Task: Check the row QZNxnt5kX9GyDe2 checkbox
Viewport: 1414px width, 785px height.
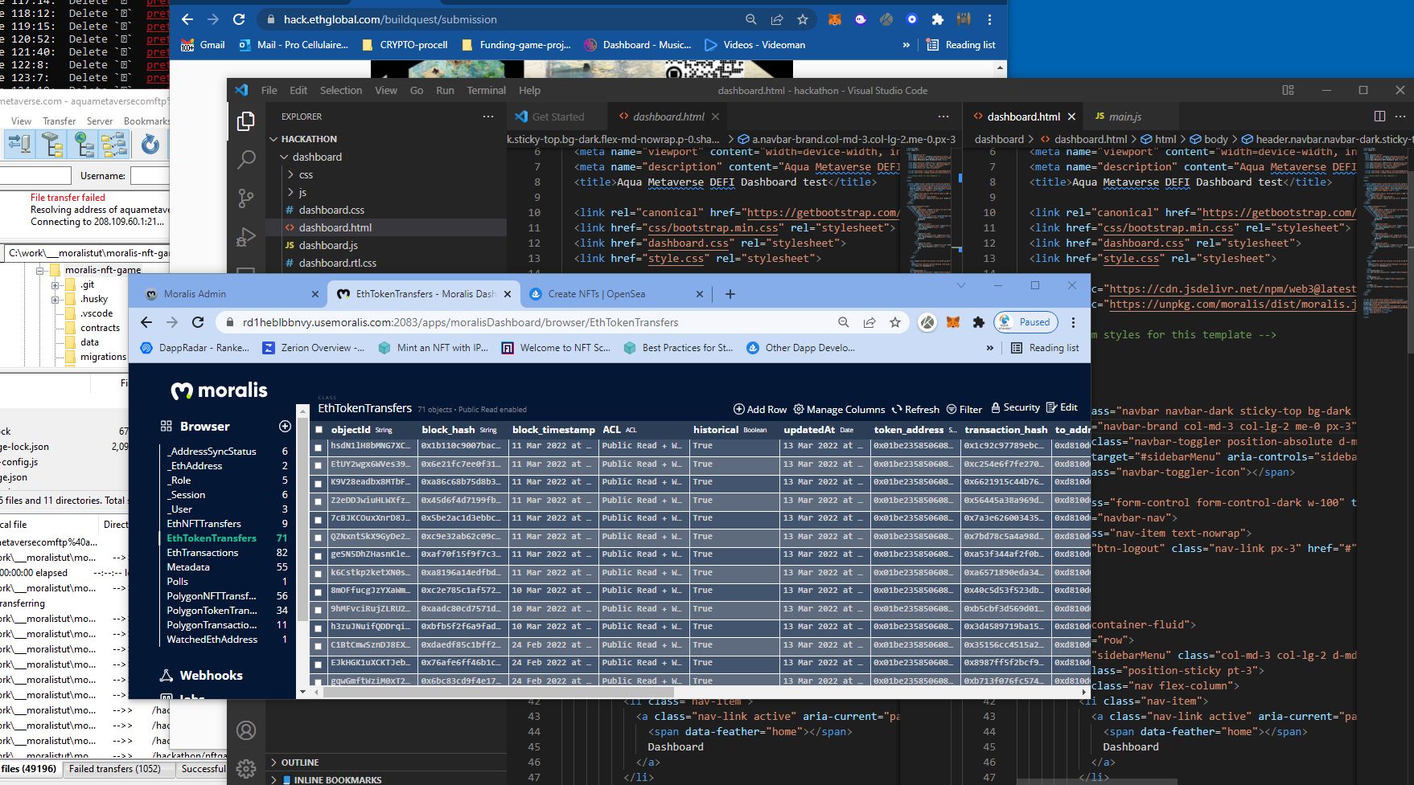Action: 319,538
